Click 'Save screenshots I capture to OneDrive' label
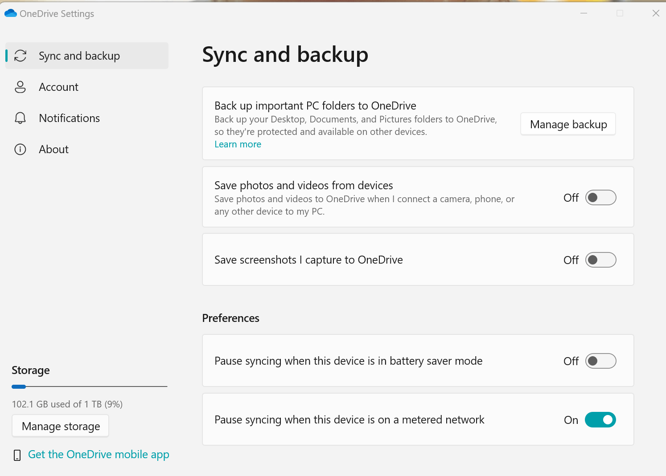 click(x=308, y=260)
